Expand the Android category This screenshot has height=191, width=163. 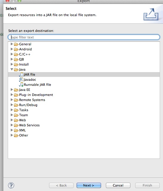[12, 49]
